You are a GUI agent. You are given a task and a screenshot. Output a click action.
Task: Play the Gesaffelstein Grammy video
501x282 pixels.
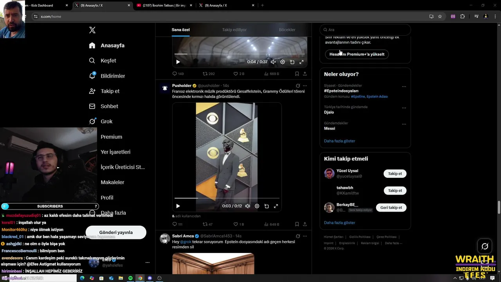coord(178,206)
